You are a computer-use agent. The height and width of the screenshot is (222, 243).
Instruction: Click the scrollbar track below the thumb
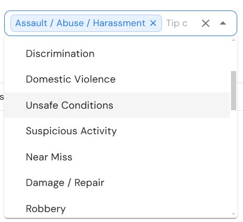234,161
